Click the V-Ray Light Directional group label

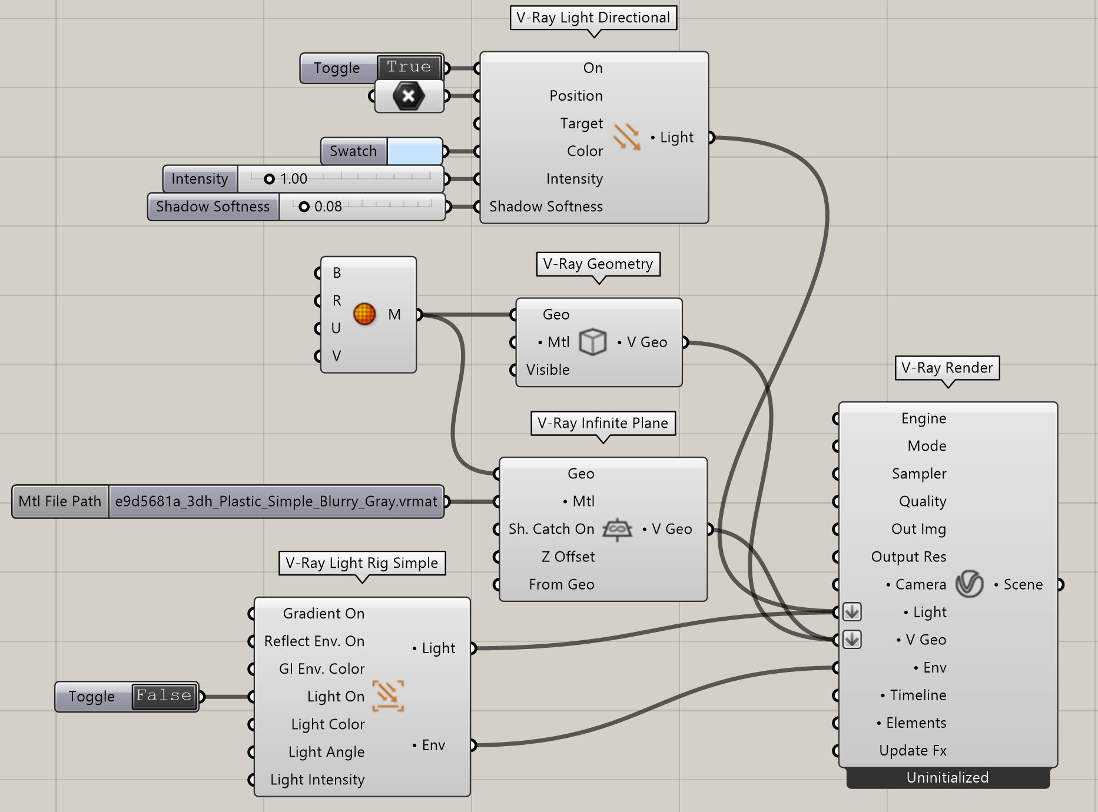coord(593,18)
